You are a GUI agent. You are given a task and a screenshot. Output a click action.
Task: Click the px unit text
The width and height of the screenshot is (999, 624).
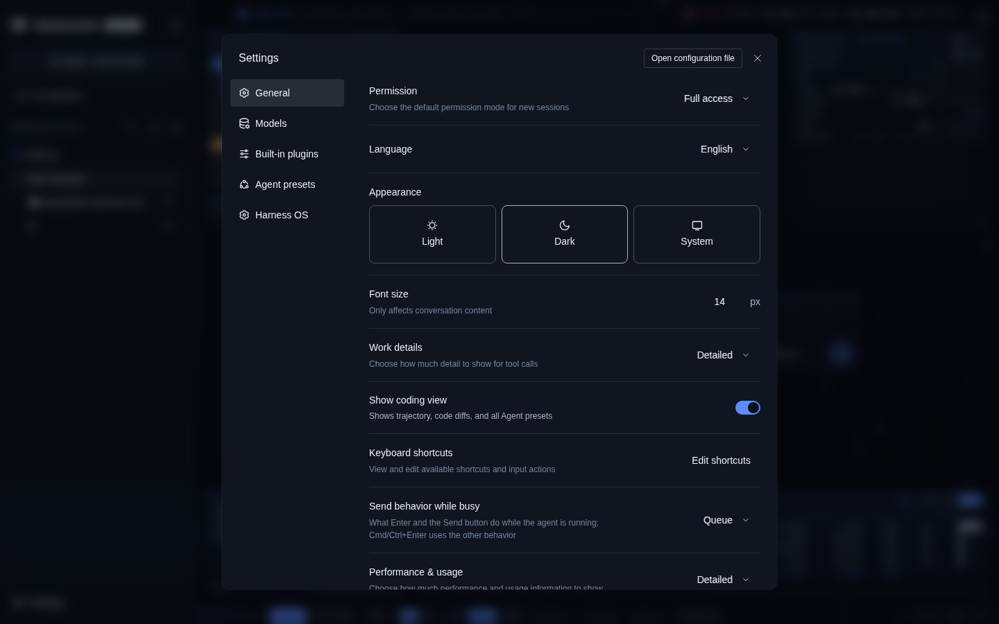755,302
